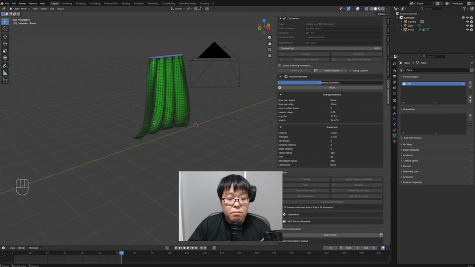Click the Fetching Animation progress bar
475x267 pixels.
330,83
